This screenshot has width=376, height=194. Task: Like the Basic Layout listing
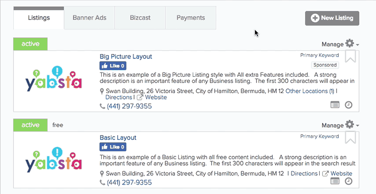(x=113, y=147)
